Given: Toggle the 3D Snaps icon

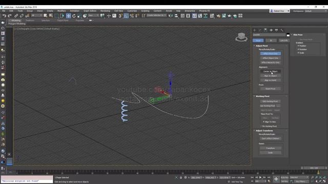Looking at the screenshot, I should 120,16.
